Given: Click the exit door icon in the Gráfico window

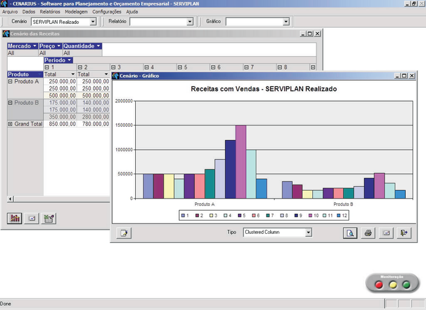Looking at the screenshot, I should click(x=404, y=233).
